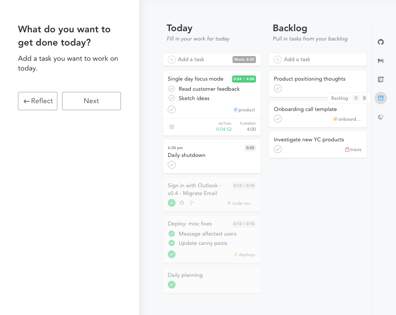Click plus icon in Today's Add a task
Screen dimensions: 396x315
pyautogui.click(x=172, y=60)
